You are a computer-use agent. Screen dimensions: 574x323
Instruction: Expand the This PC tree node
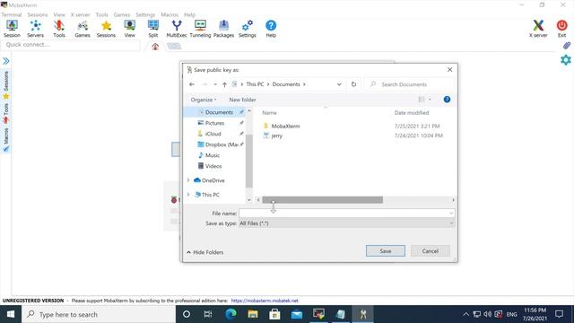click(x=188, y=195)
